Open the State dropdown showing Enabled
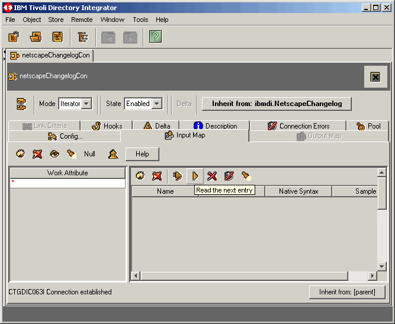 [157, 104]
